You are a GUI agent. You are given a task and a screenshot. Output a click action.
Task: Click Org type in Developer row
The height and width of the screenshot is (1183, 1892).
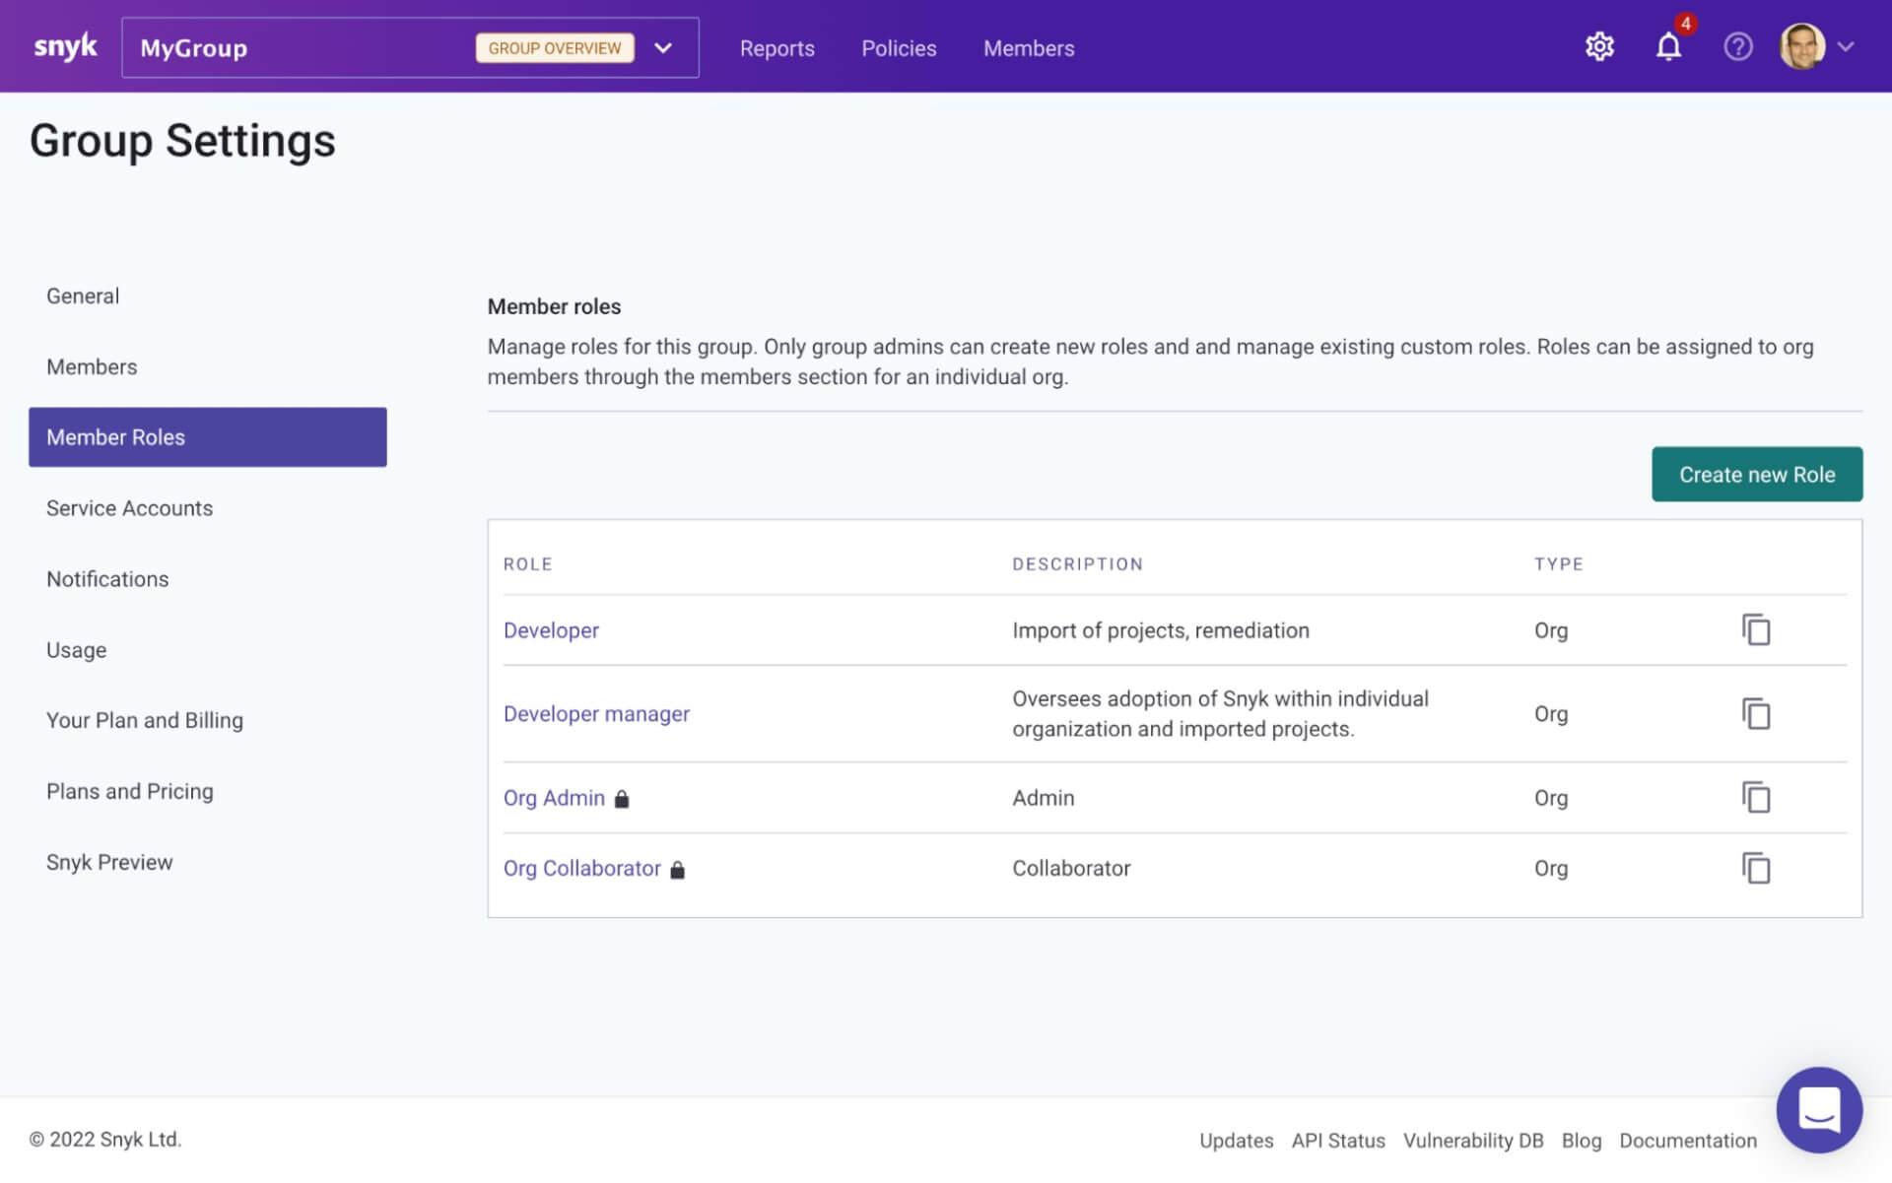coord(1551,630)
